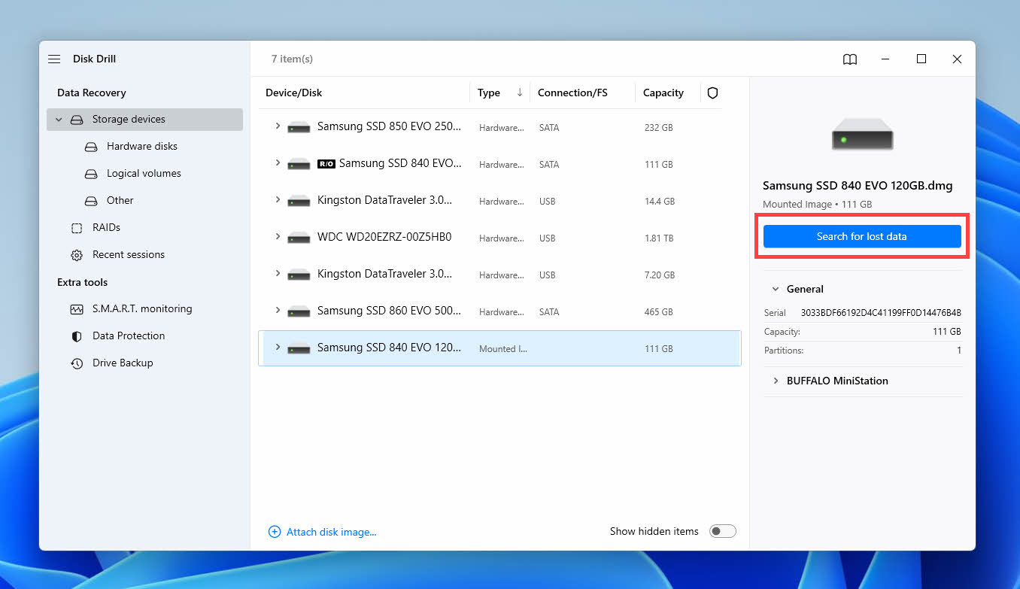Select the 465 GB capacity cell
This screenshot has width=1020, height=589.
click(658, 312)
